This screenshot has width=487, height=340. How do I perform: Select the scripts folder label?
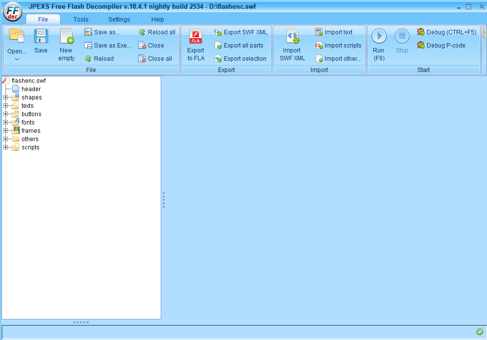30,147
